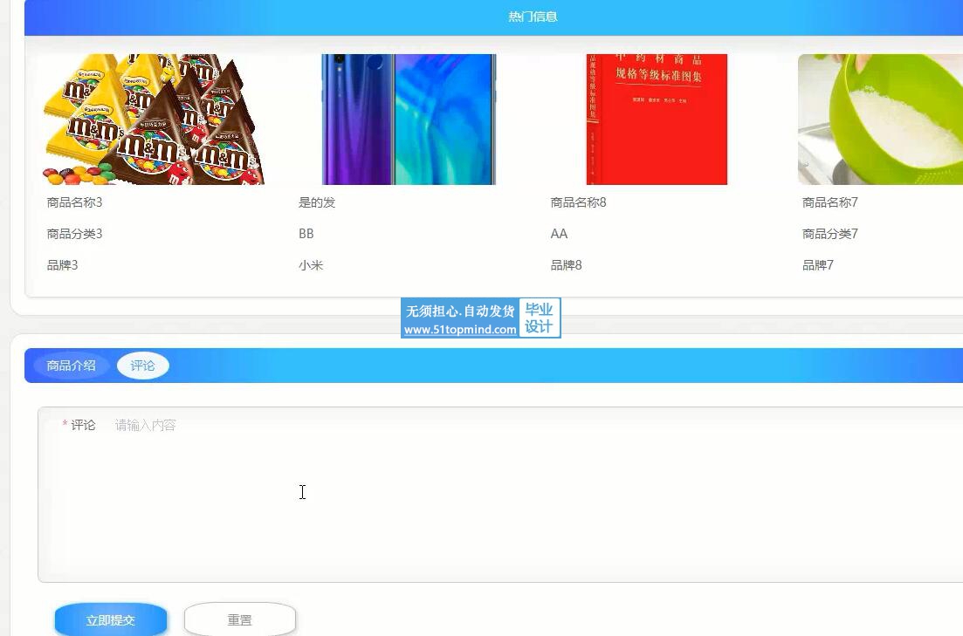Focus the 评论 comment text area
Image resolution: width=963 pixels, height=636 pixels.
click(x=500, y=494)
